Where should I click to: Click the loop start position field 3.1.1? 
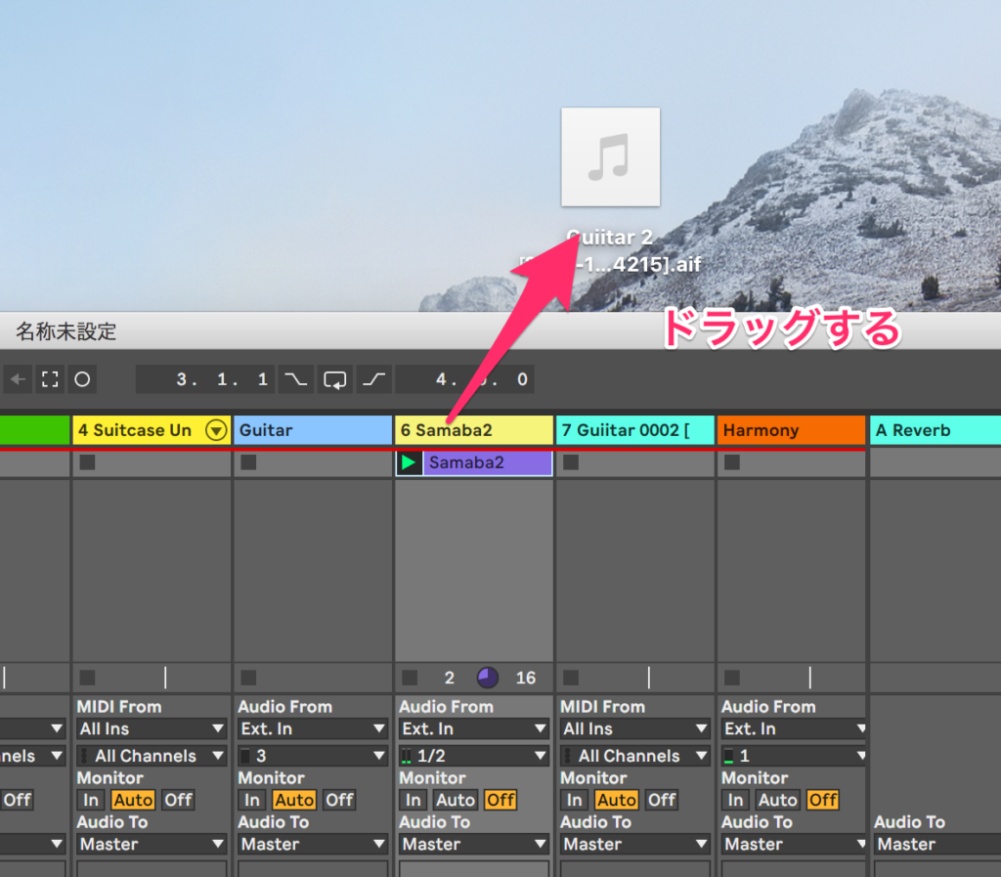pyautogui.click(x=204, y=379)
